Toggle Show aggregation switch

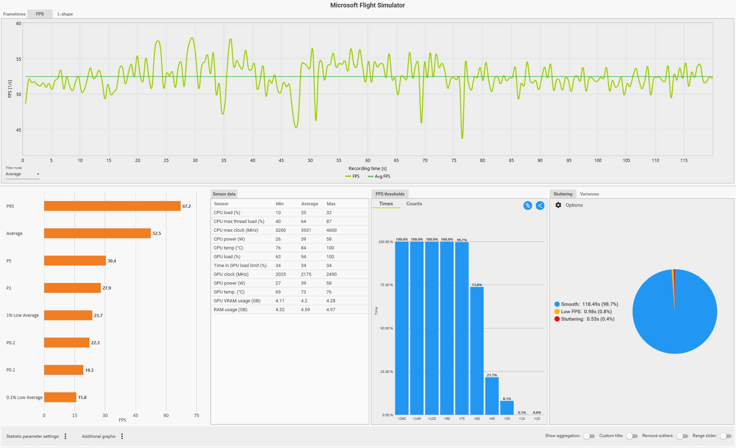pos(588,436)
